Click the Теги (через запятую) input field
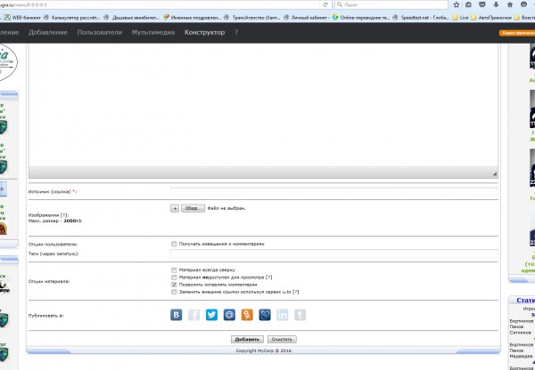This screenshot has height=370, width=535. (x=334, y=253)
